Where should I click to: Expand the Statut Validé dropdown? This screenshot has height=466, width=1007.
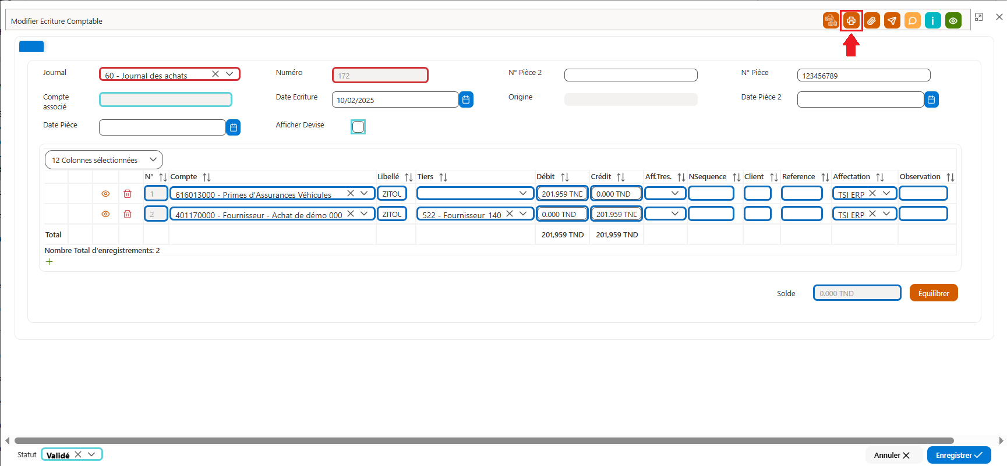coord(91,454)
